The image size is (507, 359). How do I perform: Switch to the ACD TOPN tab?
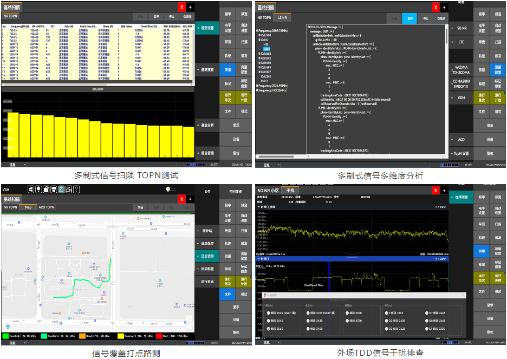point(46,207)
